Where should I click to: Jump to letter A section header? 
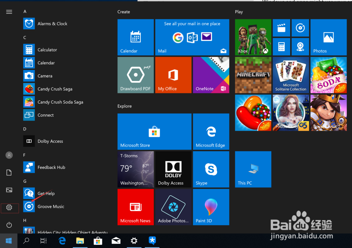pos(25,12)
